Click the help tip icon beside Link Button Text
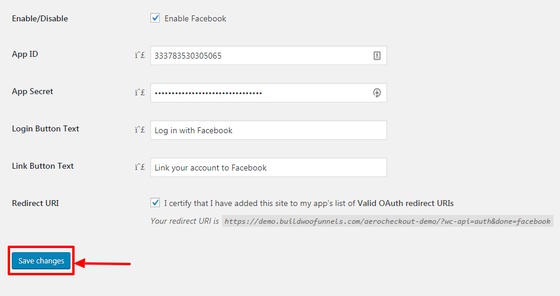Viewport: 560px width, 296px height. (x=140, y=167)
